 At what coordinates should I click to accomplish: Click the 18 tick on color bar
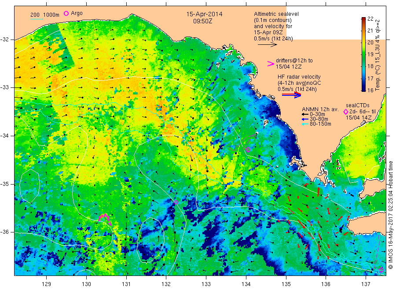point(370,66)
